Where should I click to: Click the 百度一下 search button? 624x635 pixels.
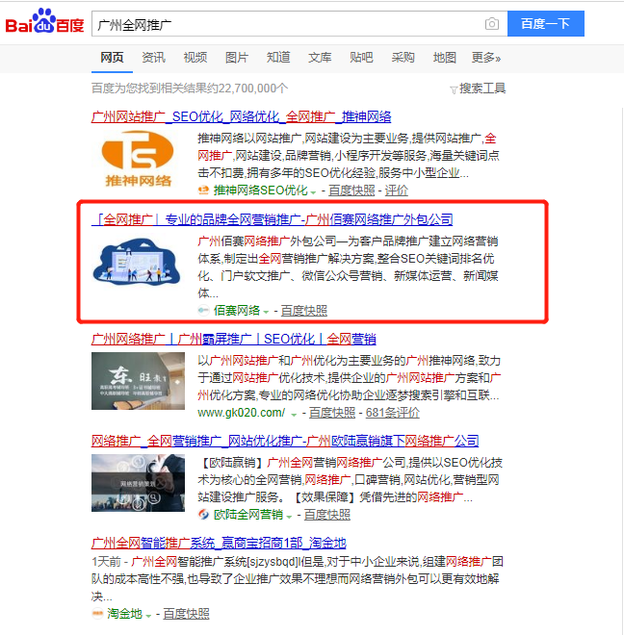(x=546, y=24)
